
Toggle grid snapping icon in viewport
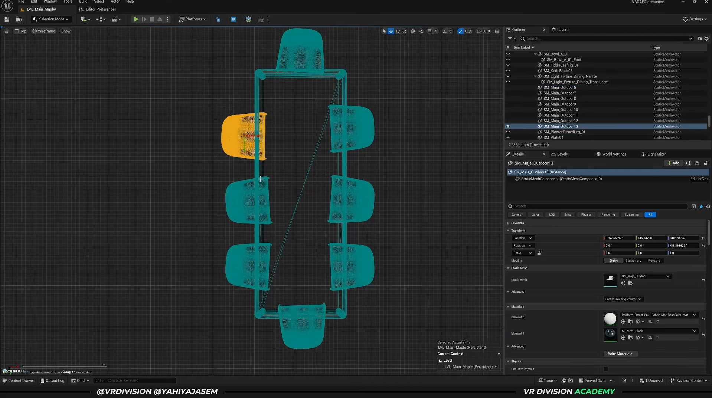pyautogui.click(x=430, y=31)
